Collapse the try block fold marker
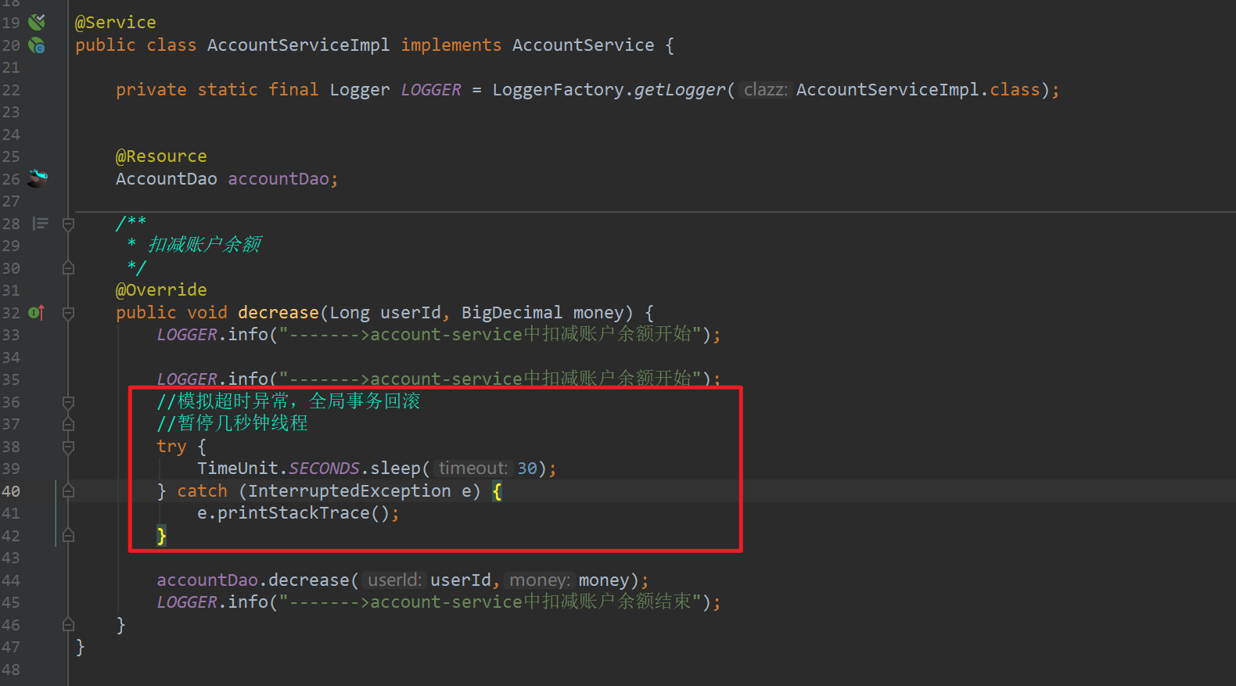 (x=68, y=447)
